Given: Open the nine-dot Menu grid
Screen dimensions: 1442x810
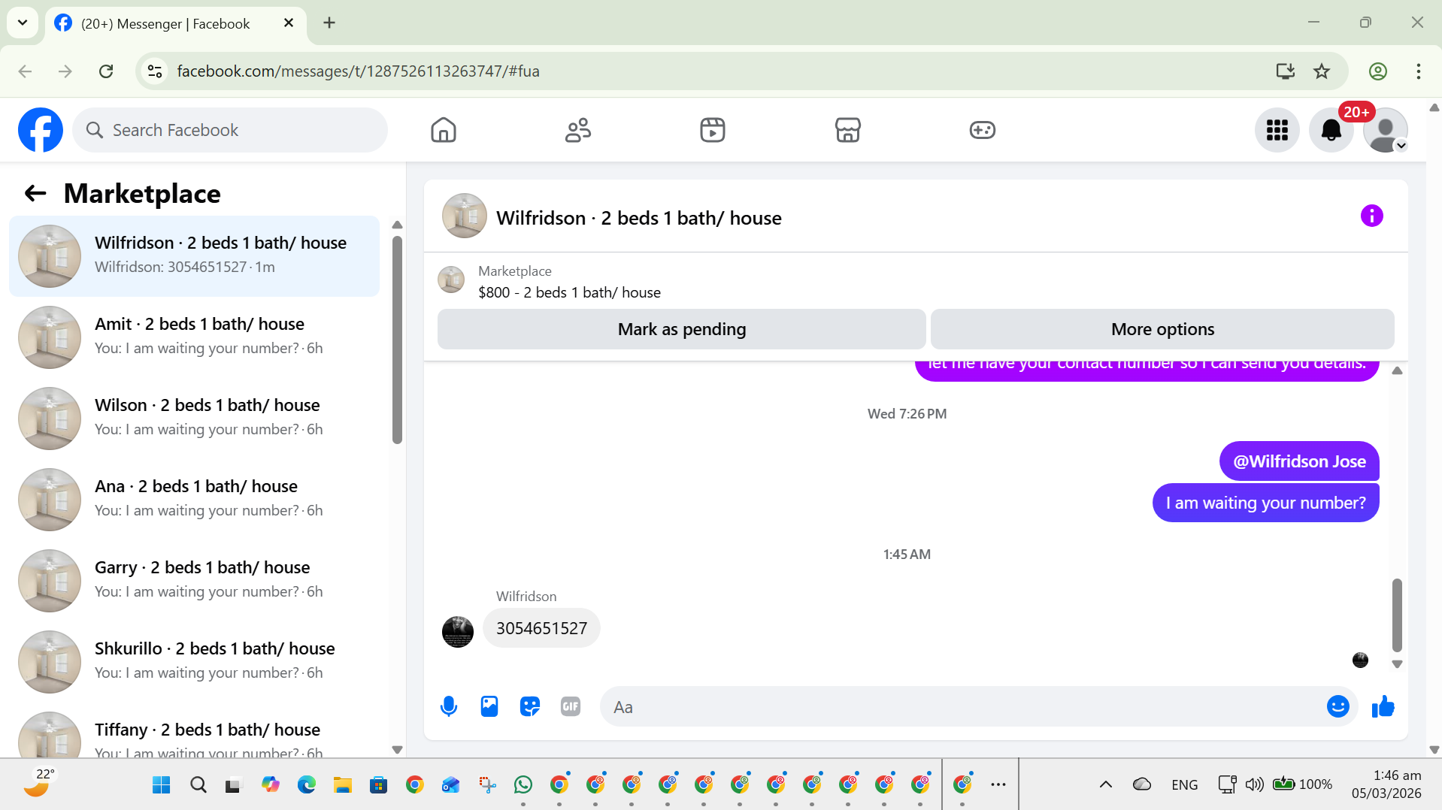Looking at the screenshot, I should point(1277,130).
